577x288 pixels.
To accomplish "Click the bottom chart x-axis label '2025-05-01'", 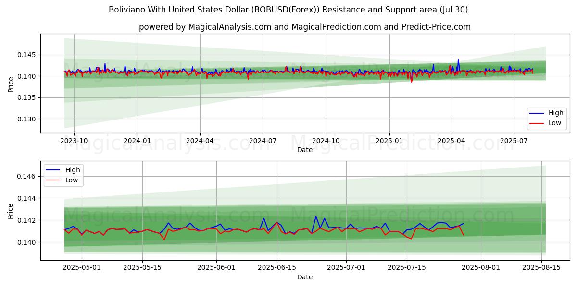I will [81, 268].
